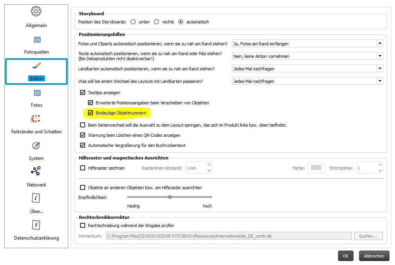The width and height of the screenshot is (395, 265).
Task: Enable Rechtschreibung während der Eingabe prüfen
Action: 82,226
